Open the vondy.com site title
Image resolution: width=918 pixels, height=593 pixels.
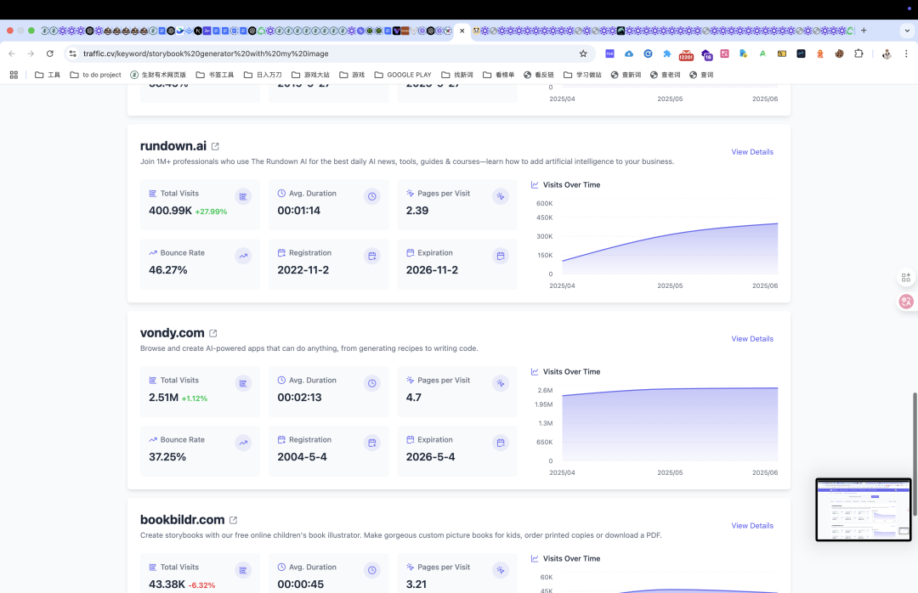pos(172,332)
